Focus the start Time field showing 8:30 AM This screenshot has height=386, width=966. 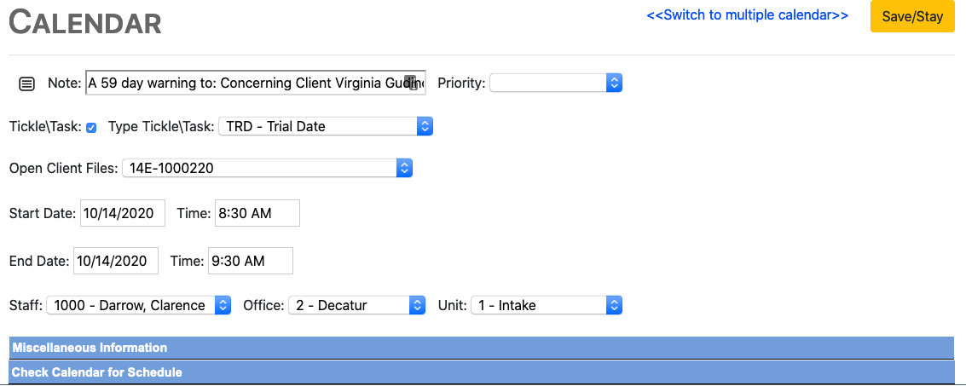coord(257,213)
